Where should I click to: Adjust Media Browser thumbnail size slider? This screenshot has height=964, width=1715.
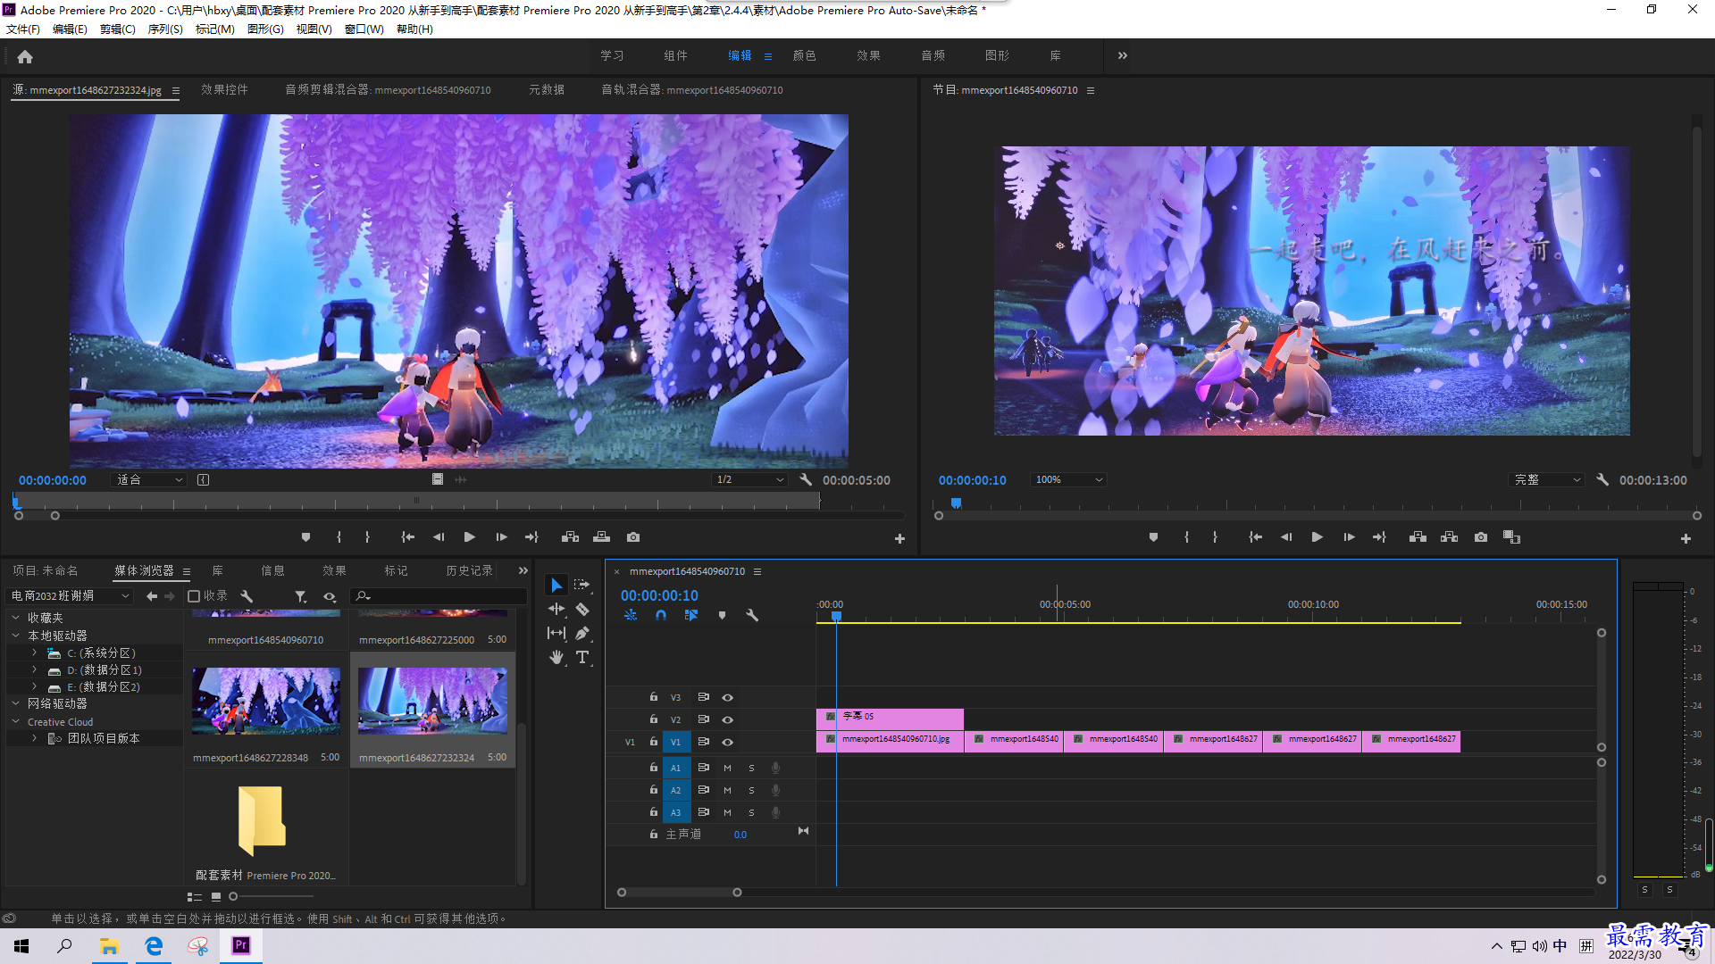[233, 896]
